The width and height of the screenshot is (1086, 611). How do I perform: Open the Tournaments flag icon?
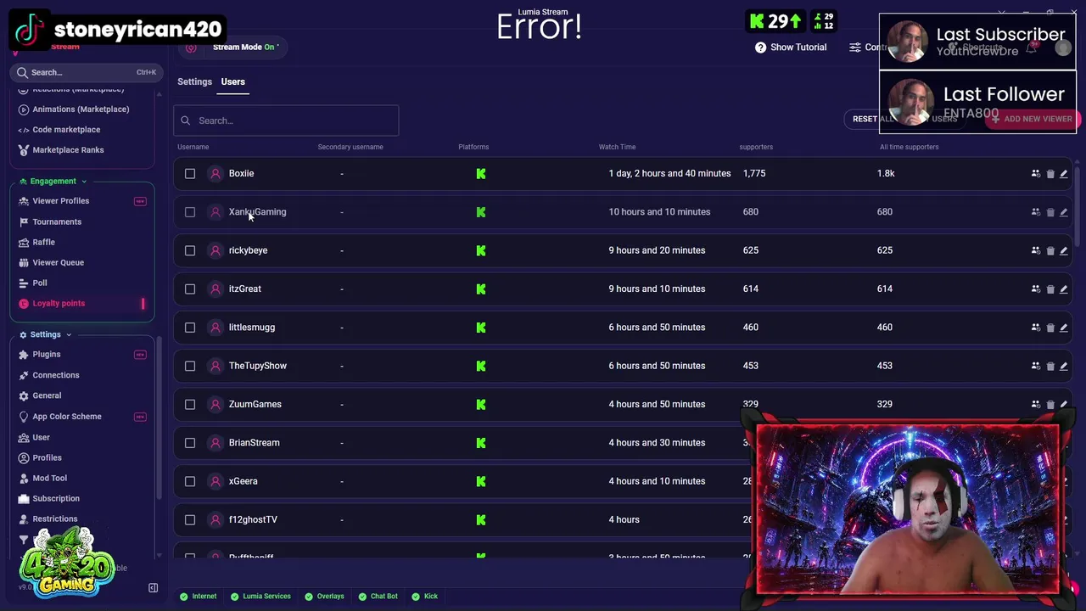click(24, 221)
